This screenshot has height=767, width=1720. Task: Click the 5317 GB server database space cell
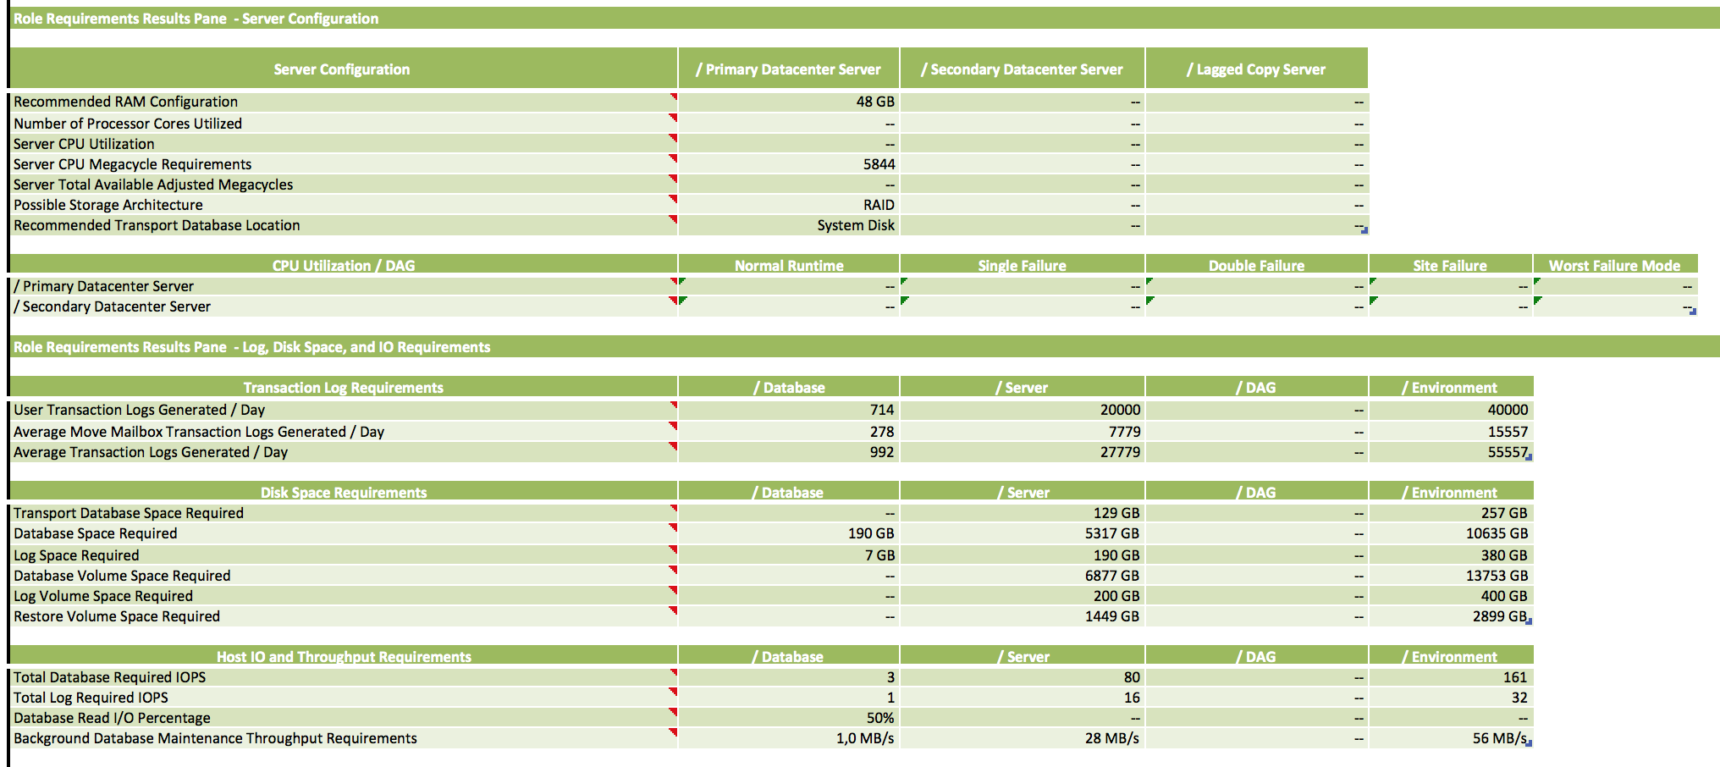[1022, 533]
